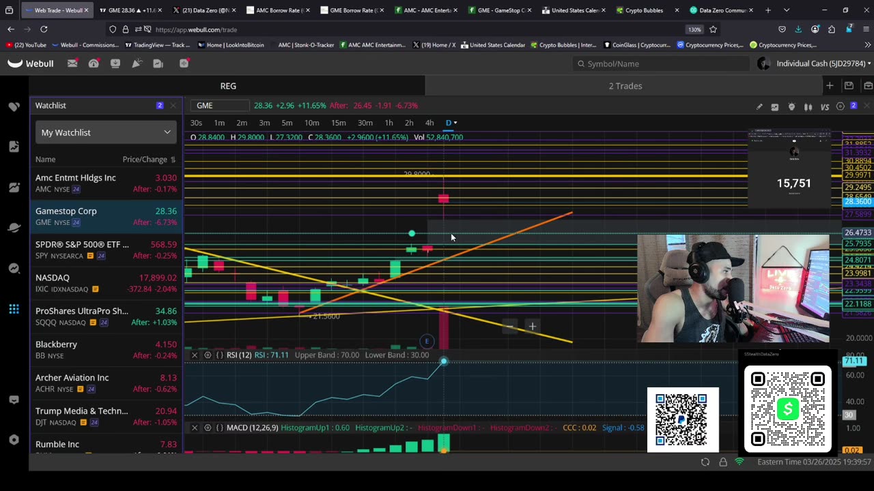The image size is (874, 491).
Task: Open TradingView bookmark in bookmarks bar
Action: click(x=158, y=45)
